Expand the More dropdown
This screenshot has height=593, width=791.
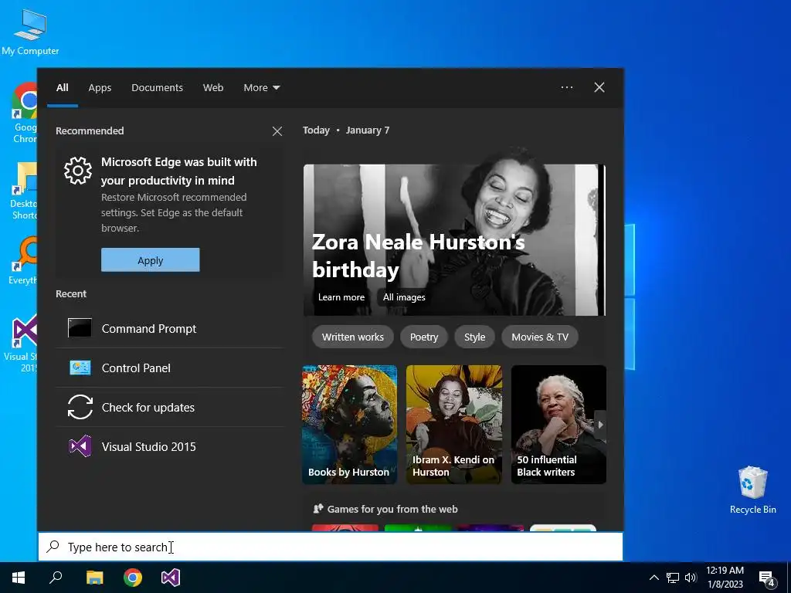[x=261, y=88]
